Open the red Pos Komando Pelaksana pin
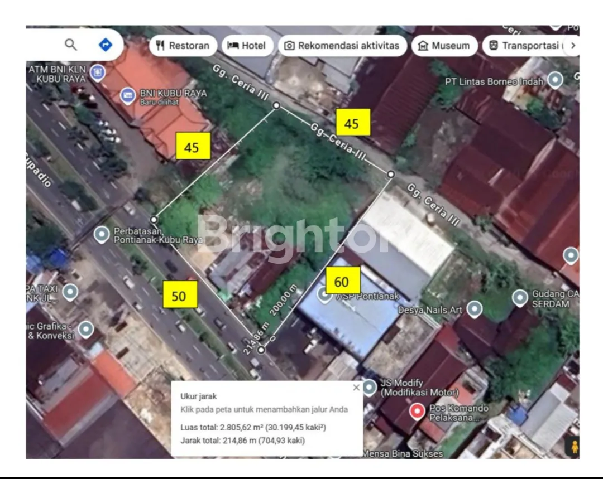603x479 pixels. (x=417, y=412)
